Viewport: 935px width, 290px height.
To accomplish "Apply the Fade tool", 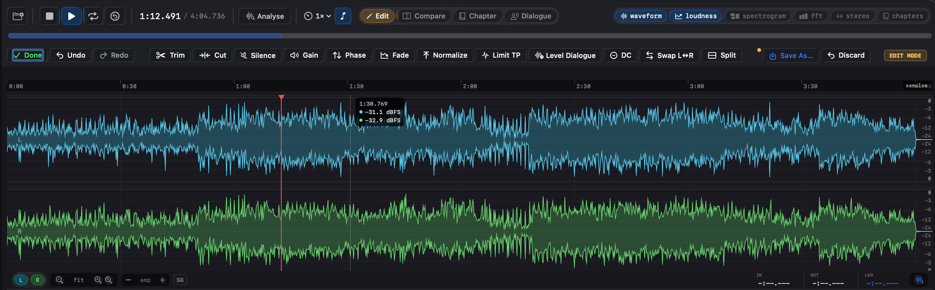I will tap(394, 55).
